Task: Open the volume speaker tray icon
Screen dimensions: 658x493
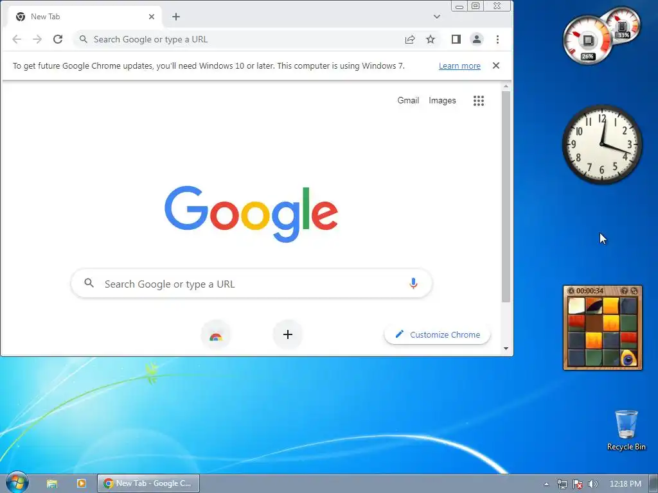Action: click(x=592, y=484)
